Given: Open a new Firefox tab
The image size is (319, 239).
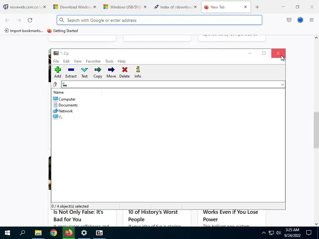Looking at the screenshot, I should pyautogui.click(x=257, y=7).
